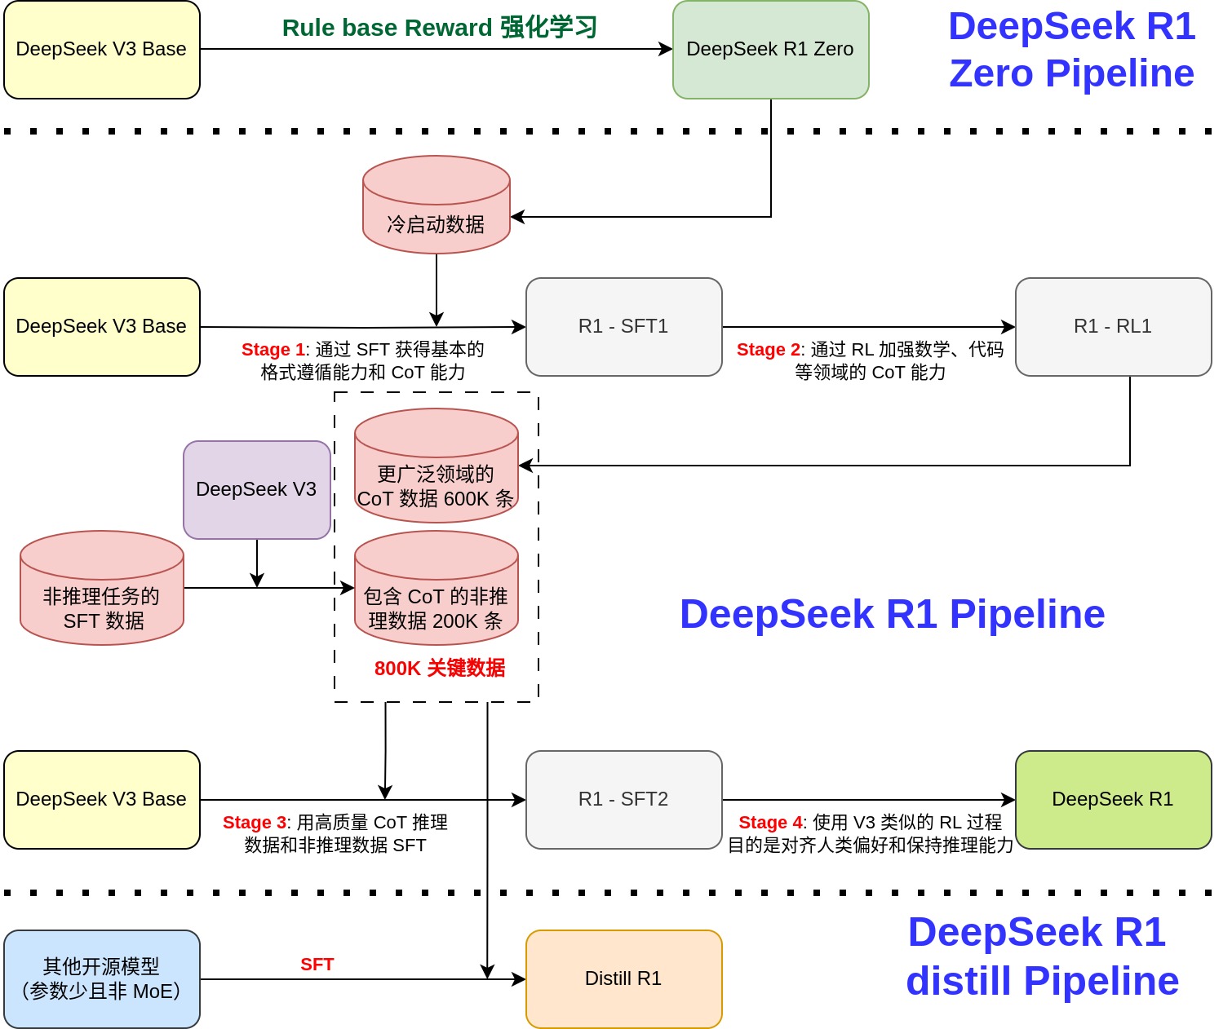Click the Stage 3 description text
The height and width of the screenshot is (1029, 1232).
pos(335,834)
